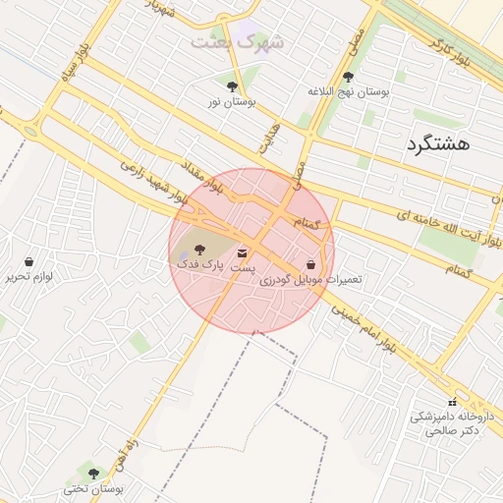The image size is (503, 503).
Task: Click the راه آهن road label
Action: point(128,455)
